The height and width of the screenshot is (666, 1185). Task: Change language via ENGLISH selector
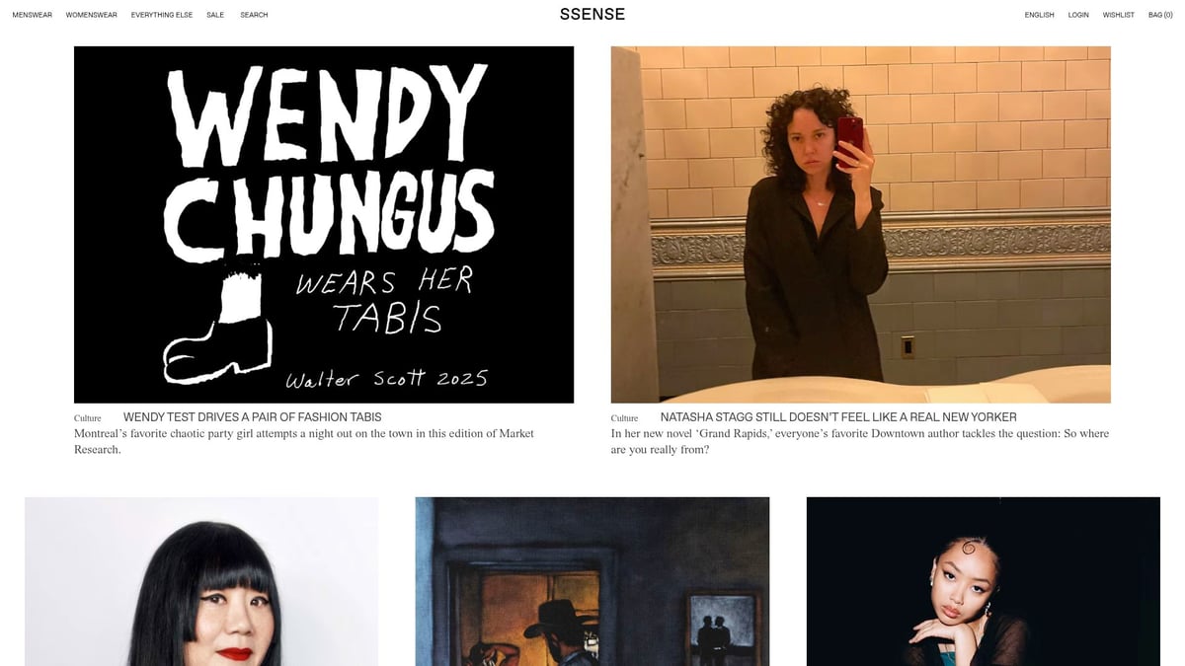[x=1039, y=15]
